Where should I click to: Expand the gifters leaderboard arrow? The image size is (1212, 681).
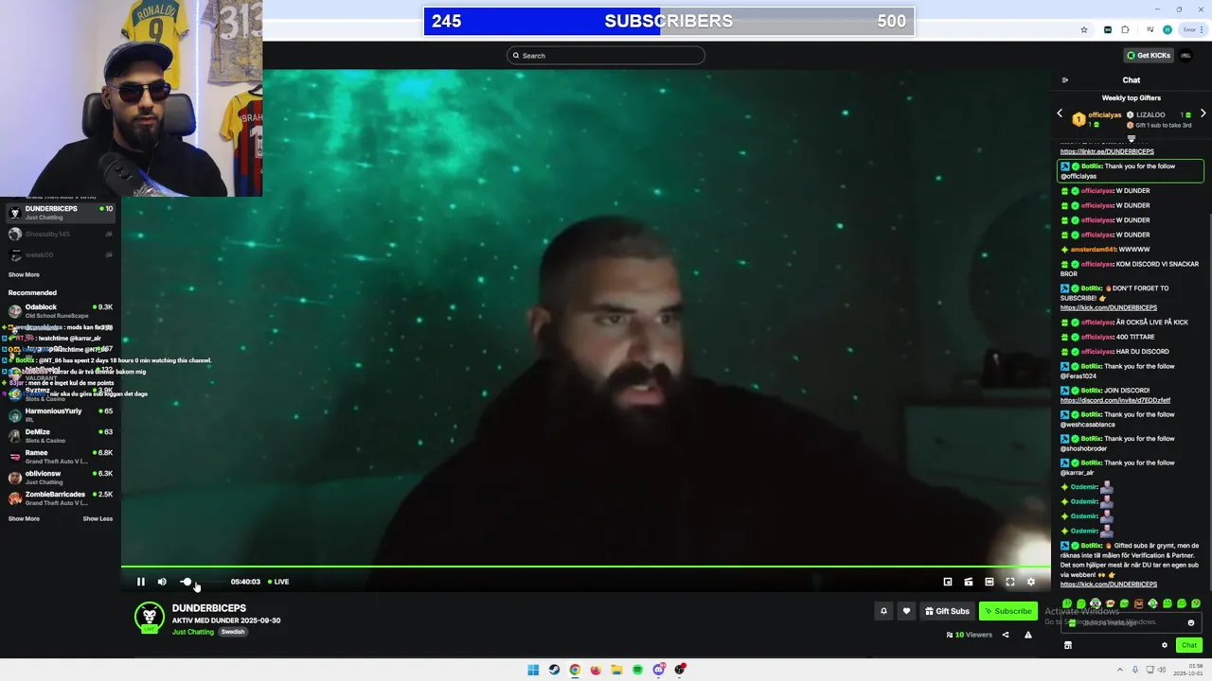click(x=1131, y=139)
